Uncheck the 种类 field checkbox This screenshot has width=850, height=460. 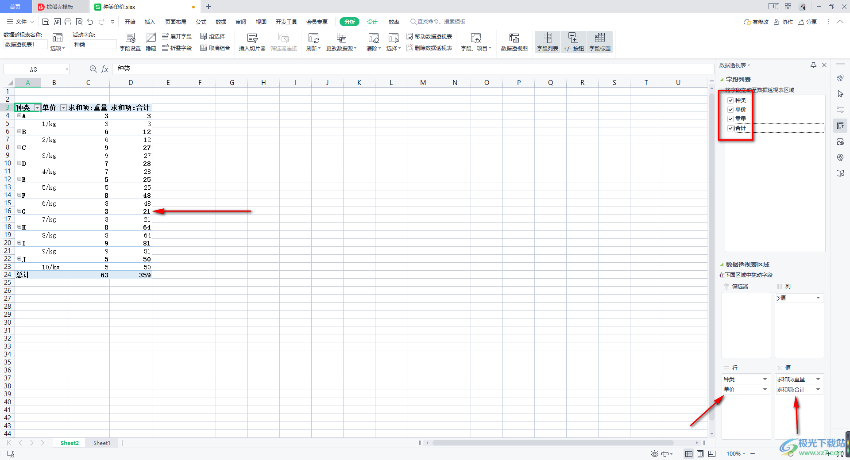[730, 100]
